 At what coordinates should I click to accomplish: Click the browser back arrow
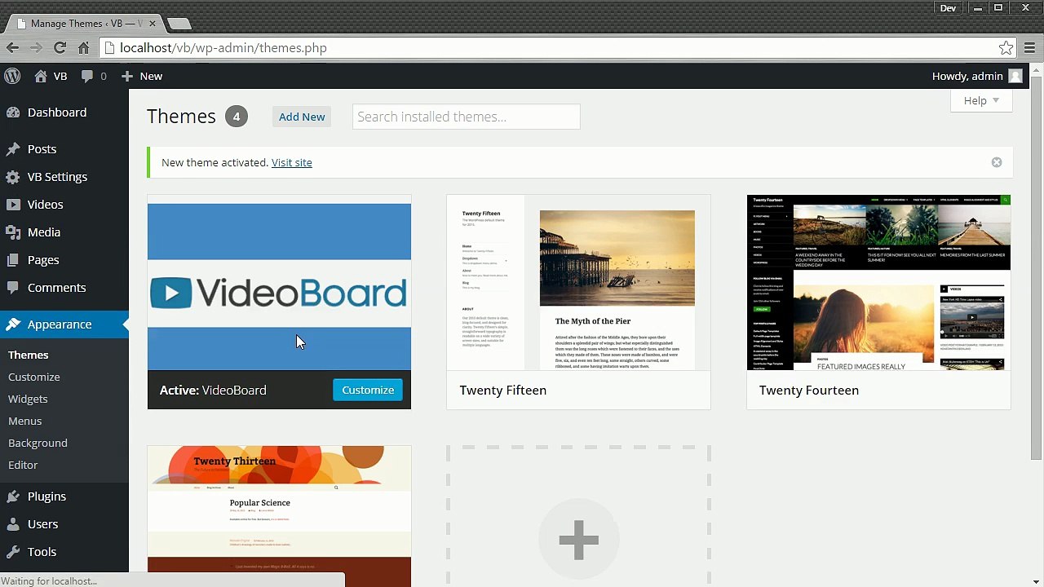point(12,48)
